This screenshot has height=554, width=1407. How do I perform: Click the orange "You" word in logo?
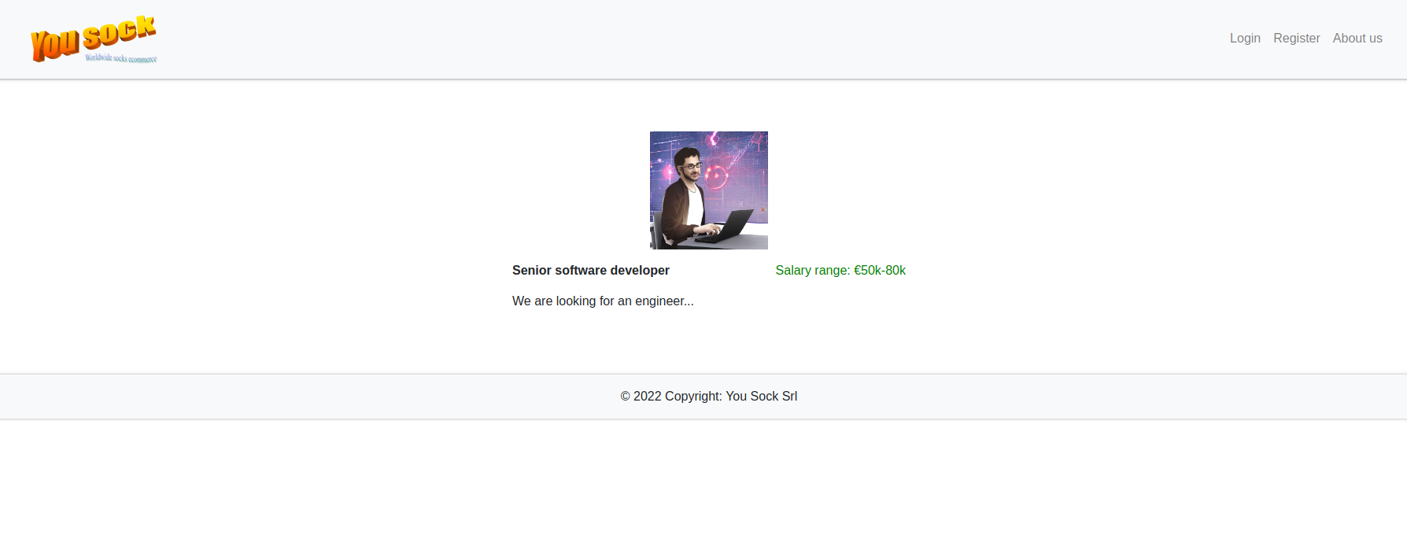[54, 44]
